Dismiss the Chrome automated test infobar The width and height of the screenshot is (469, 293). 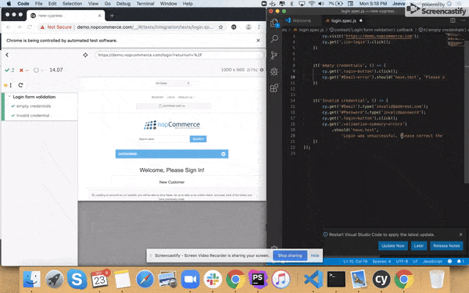[258, 41]
